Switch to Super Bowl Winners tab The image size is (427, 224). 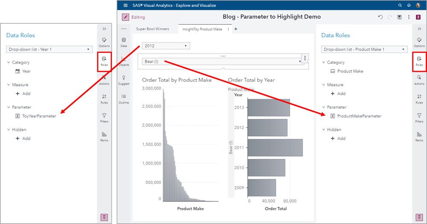click(153, 29)
